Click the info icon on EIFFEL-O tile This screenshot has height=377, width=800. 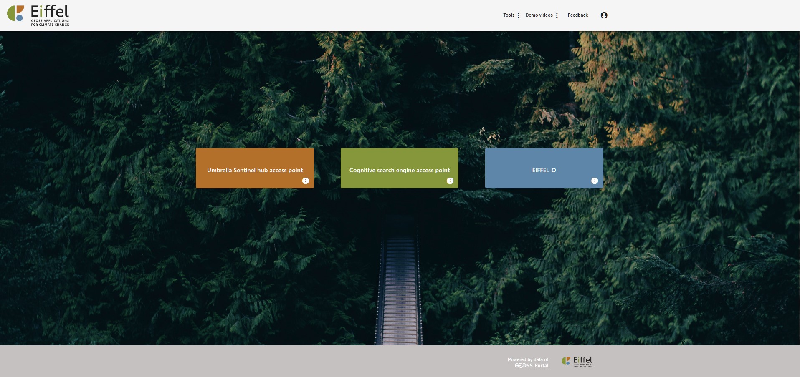coord(595,181)
